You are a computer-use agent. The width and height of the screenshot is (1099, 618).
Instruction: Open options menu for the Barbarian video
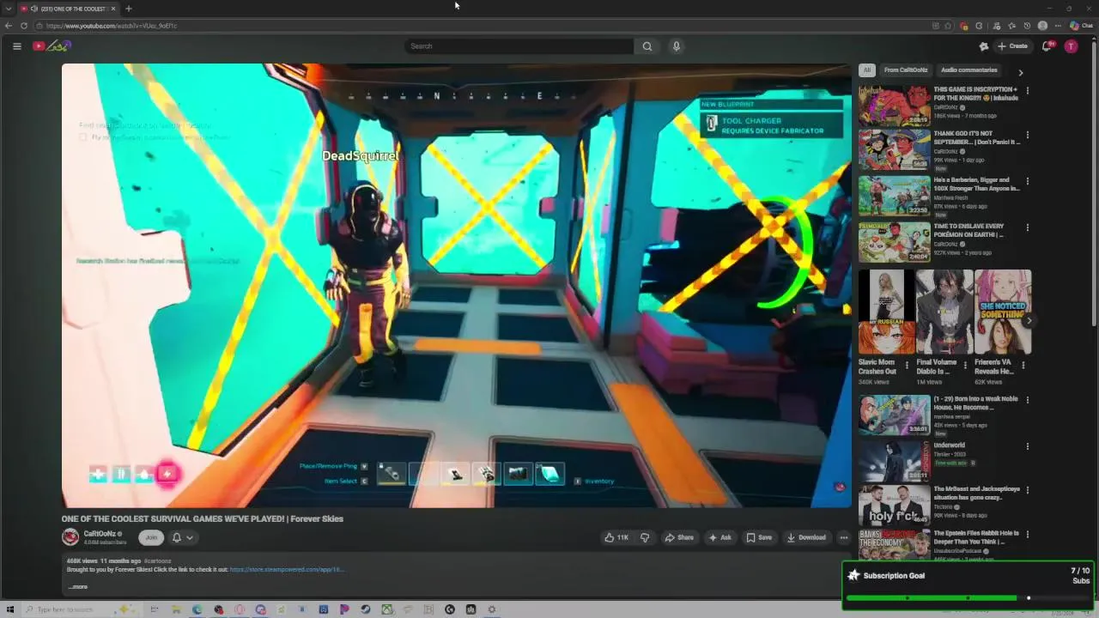(1028, 181)
